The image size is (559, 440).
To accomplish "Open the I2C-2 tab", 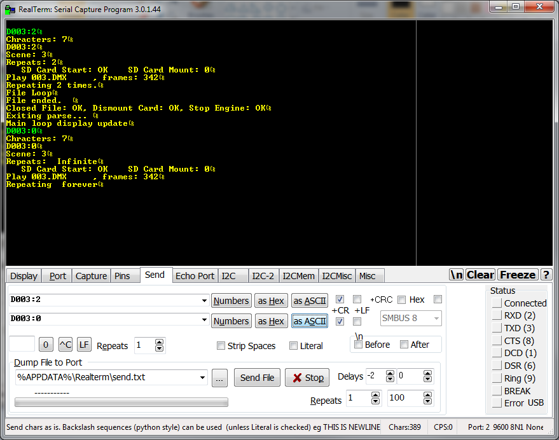I will pyautogui.click(x=263, y=276).
